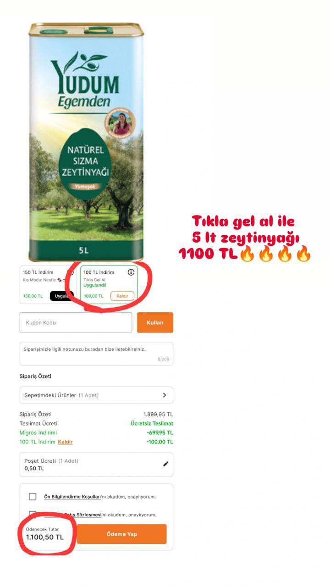Apply the 150 TL İndirim coupon
Image resolution: width=330 pixels, height=587 pixels.
[x=61, y=296]
